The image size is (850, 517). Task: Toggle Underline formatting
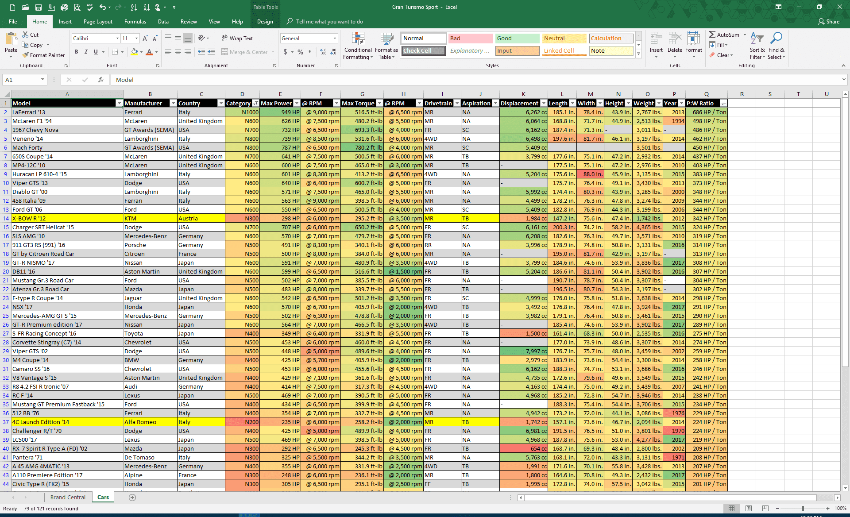(96, 52)
